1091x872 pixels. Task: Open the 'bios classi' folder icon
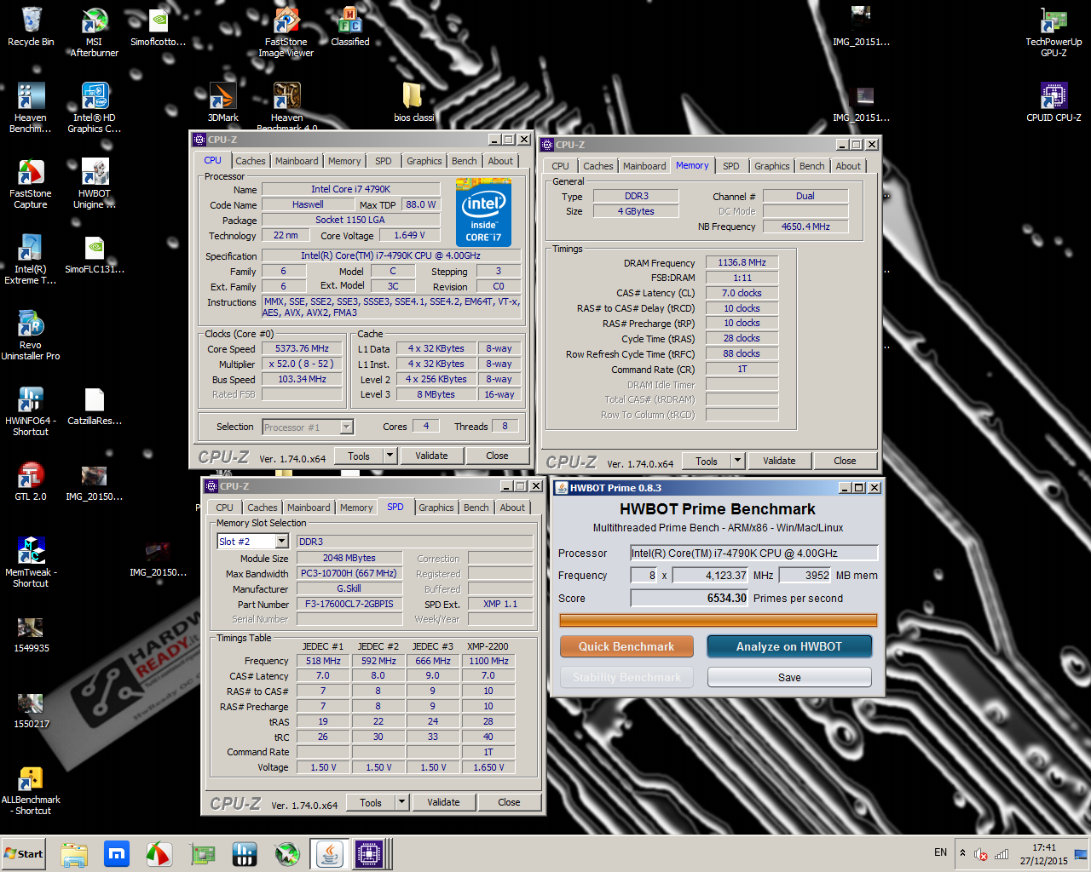(413, 102)
